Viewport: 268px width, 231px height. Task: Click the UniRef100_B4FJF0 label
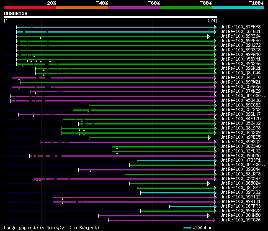click(x=240, y=78)
